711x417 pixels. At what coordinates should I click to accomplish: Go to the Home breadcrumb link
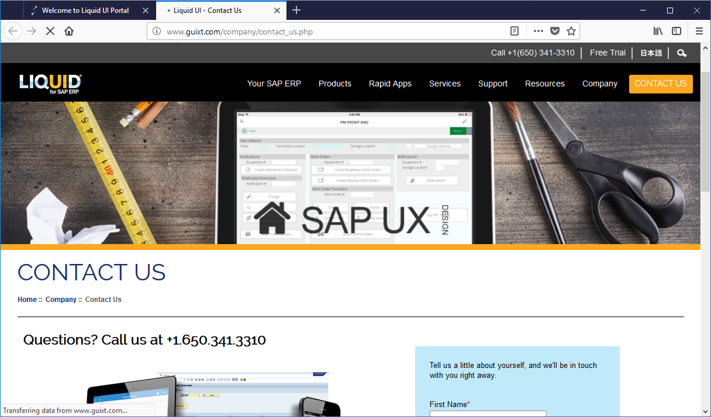pos(27,300)
